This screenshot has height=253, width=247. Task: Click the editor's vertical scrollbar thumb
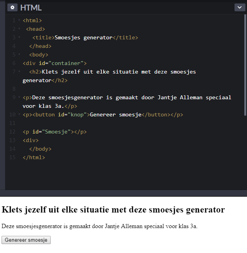point(245,65)
